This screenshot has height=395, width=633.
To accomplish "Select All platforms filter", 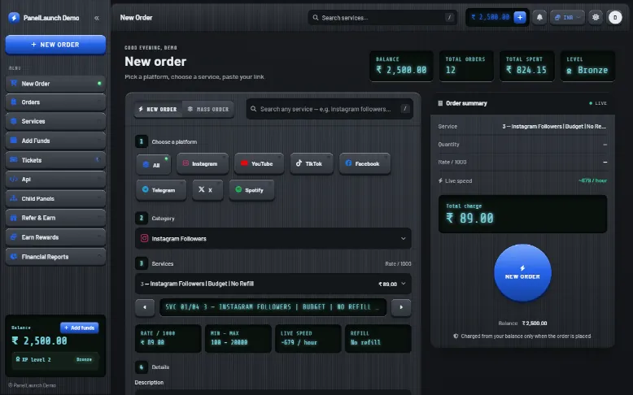I will tap(153, 165).
